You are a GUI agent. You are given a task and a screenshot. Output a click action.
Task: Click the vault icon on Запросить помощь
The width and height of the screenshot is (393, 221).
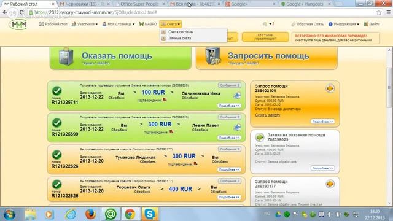pyautogui.click(x=213, y=56)
